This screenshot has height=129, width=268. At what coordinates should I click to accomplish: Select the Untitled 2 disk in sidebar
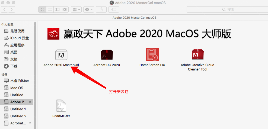pos(16,116)
